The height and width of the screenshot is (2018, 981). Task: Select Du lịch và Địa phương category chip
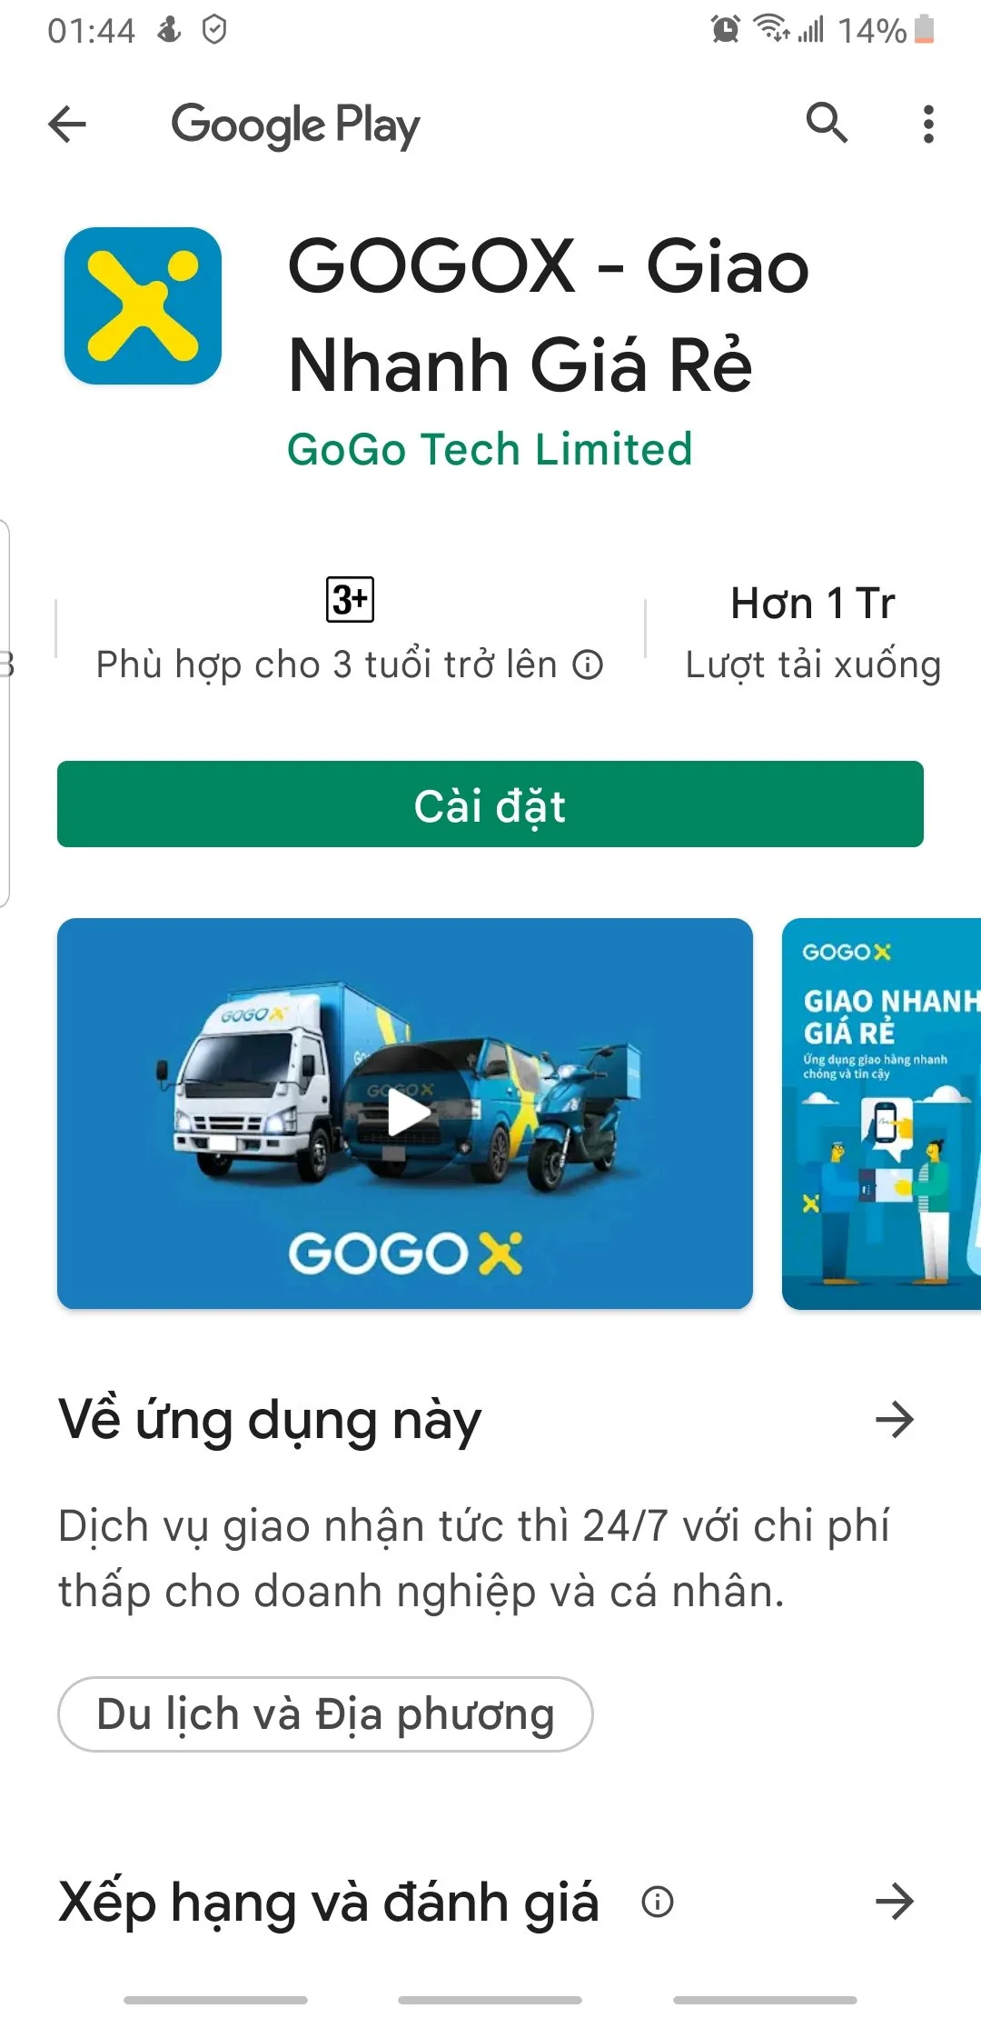(325, 1714)
